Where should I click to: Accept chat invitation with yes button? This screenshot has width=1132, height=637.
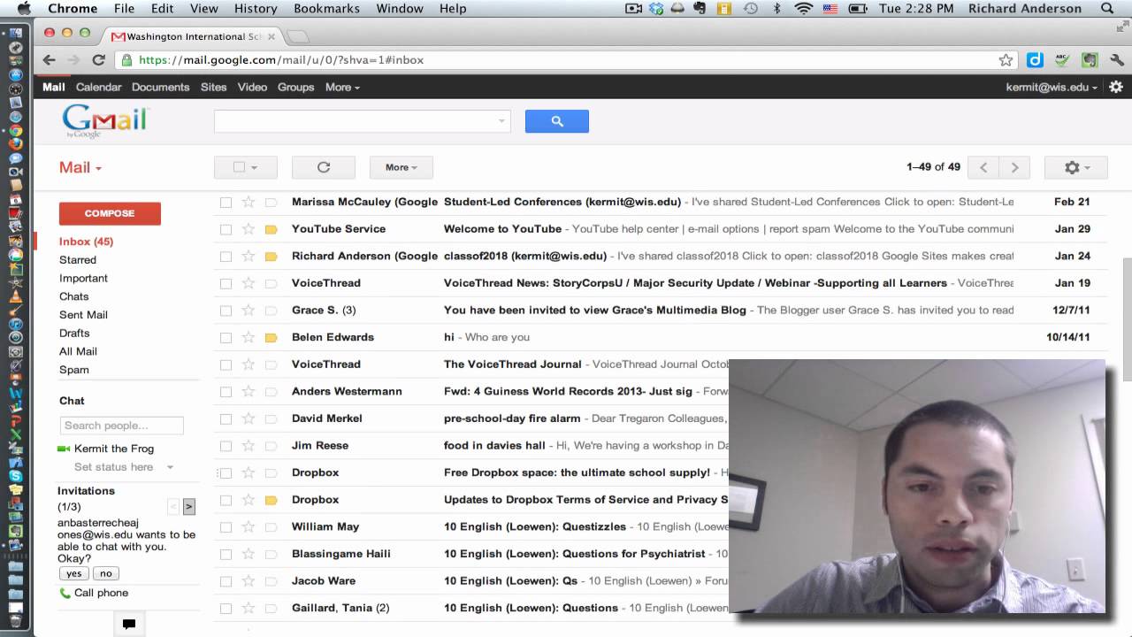(x=73, y=573)
